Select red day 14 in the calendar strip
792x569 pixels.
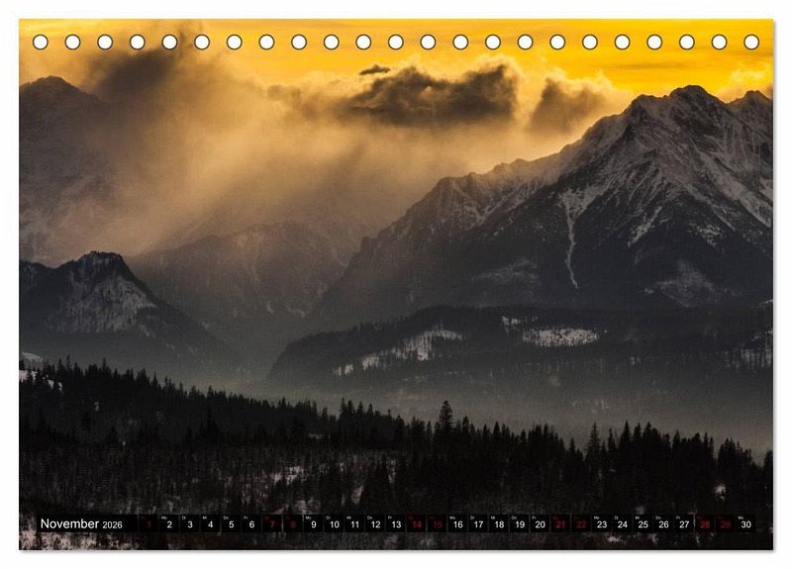417,523
